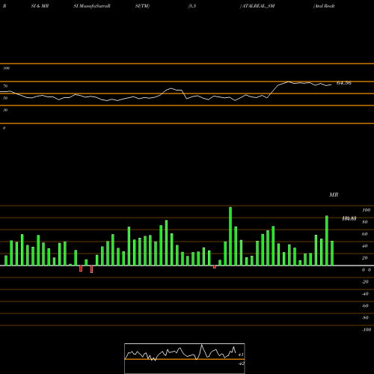Screen dimensions: 374x374
Task: Click the 30 level label on RSI axis
Action: pyautogui.click(x=5, y=110)
